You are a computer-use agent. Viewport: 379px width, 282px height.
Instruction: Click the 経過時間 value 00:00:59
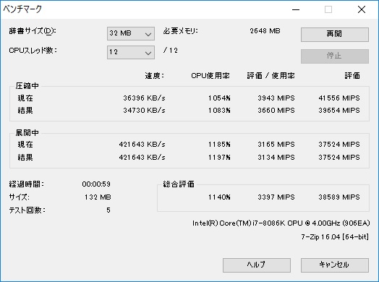tap(96, 184)
